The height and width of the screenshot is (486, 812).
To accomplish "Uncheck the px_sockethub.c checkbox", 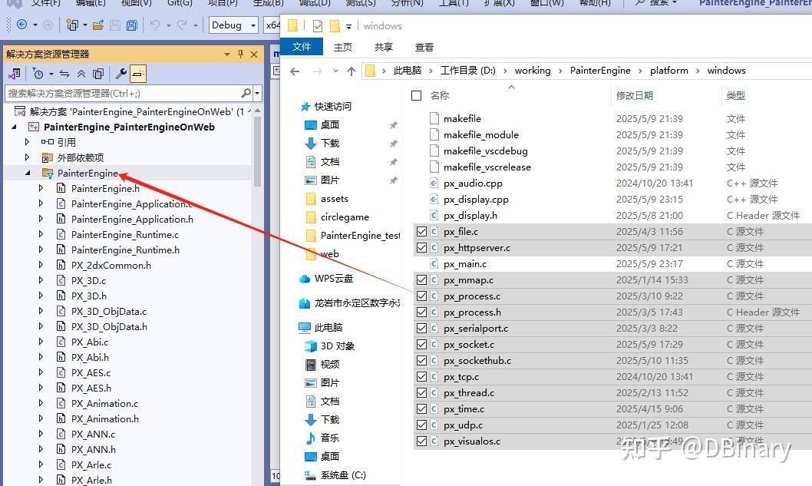I will pyautogui.click(x=421, y=361).
